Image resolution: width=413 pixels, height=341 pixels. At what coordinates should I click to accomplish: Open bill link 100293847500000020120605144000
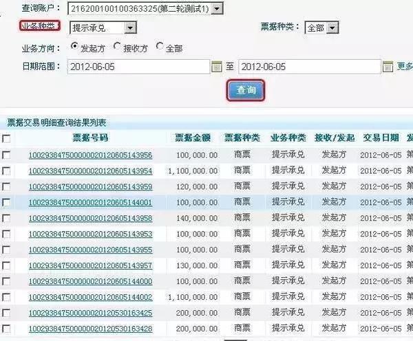[90, 281]
